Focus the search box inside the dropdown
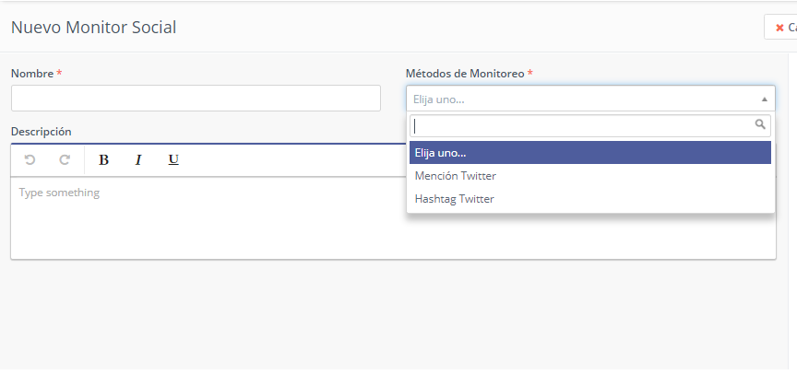The width and height of the screenshot is (797, 386). point(581,125)
